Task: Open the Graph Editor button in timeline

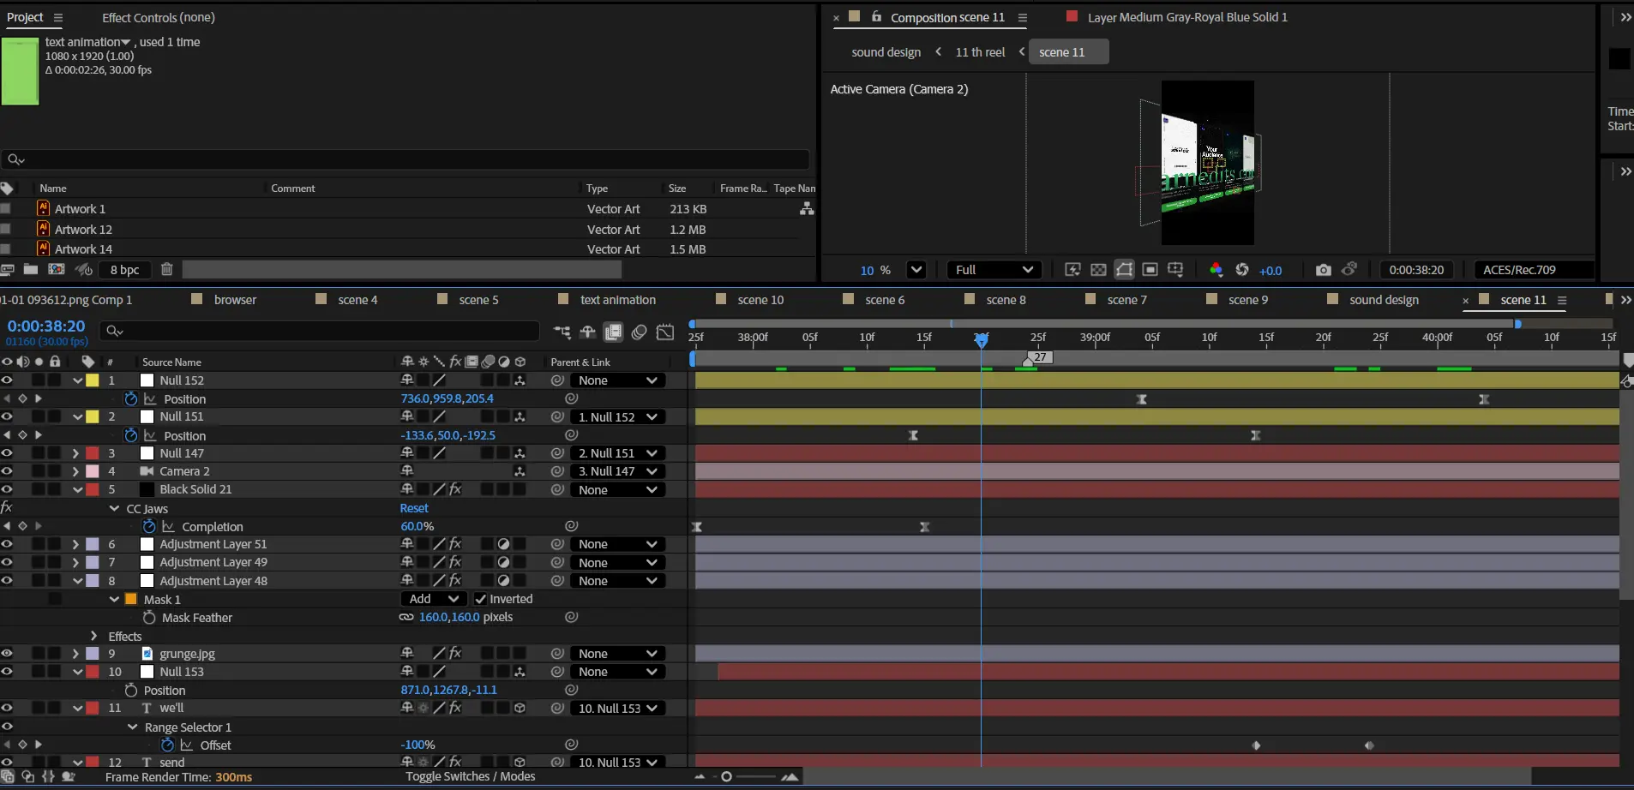Action: click(x=665, y=332)
